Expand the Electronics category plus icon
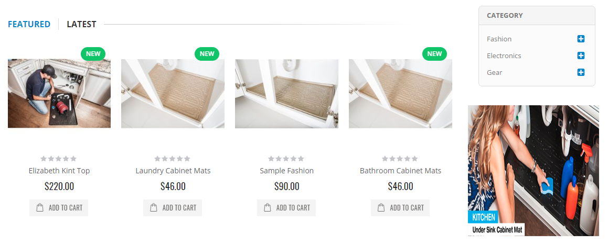608x244 pixels. (581, 56)
